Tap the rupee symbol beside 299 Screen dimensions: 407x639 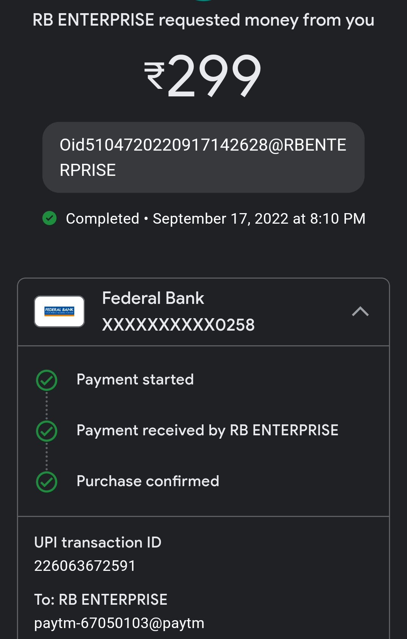pyautogui.click(x=155, y=75)
